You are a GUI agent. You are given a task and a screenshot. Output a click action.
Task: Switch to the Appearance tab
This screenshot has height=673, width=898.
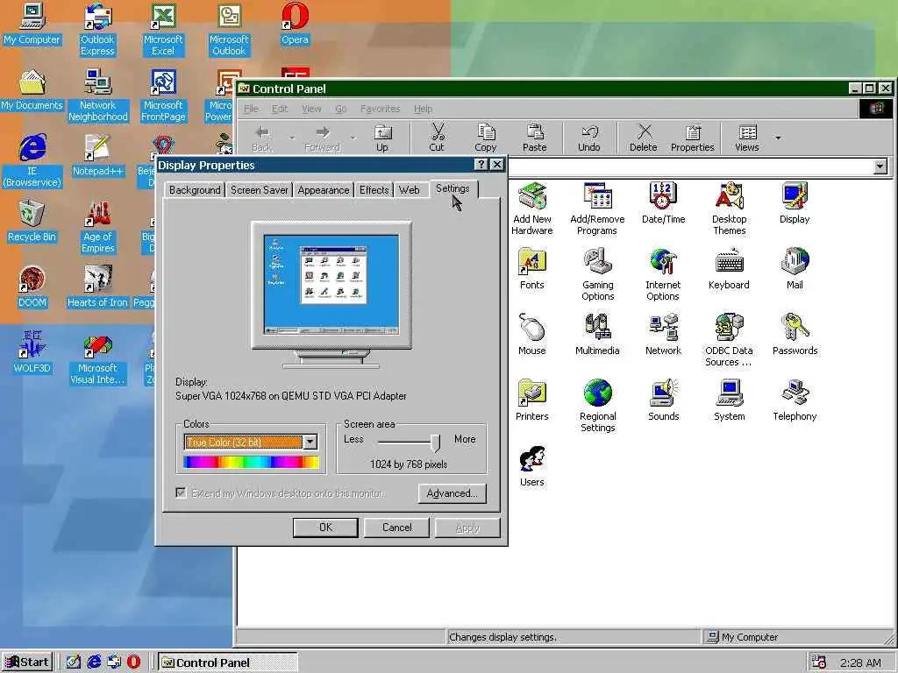coord(323,190)
